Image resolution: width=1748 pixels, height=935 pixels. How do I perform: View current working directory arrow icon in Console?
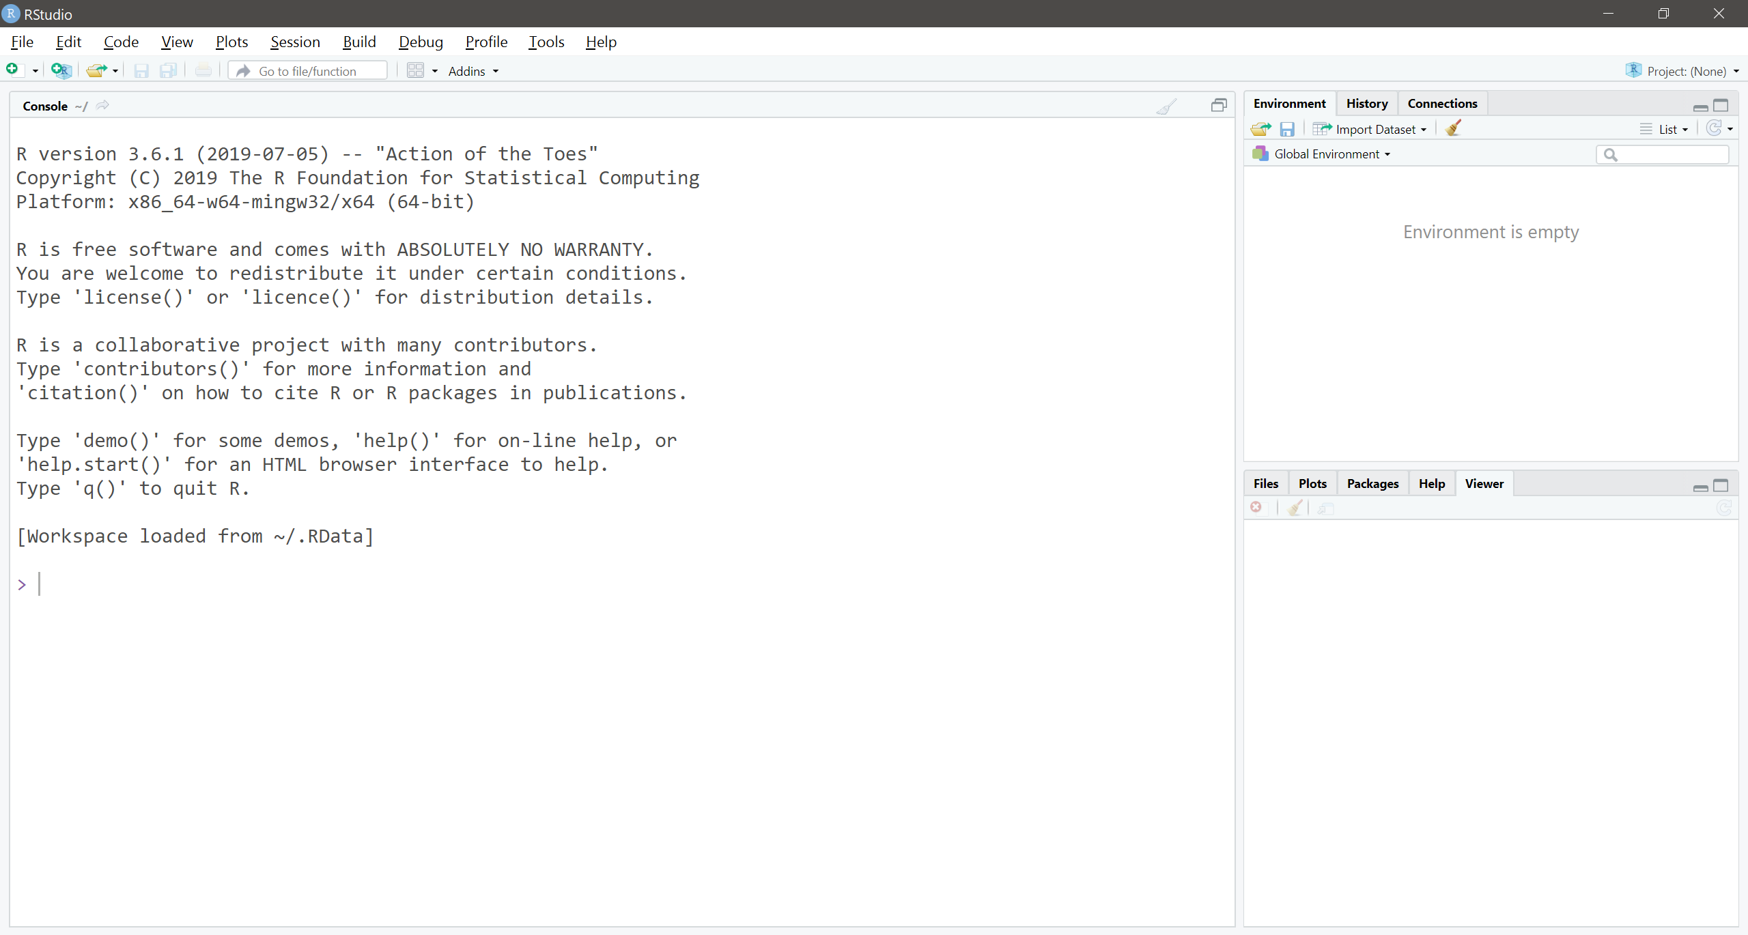point(102,105)
